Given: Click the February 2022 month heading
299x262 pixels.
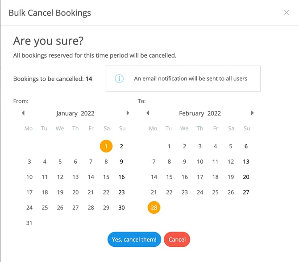Looking at the screenshot, I should tap(200, 113).
